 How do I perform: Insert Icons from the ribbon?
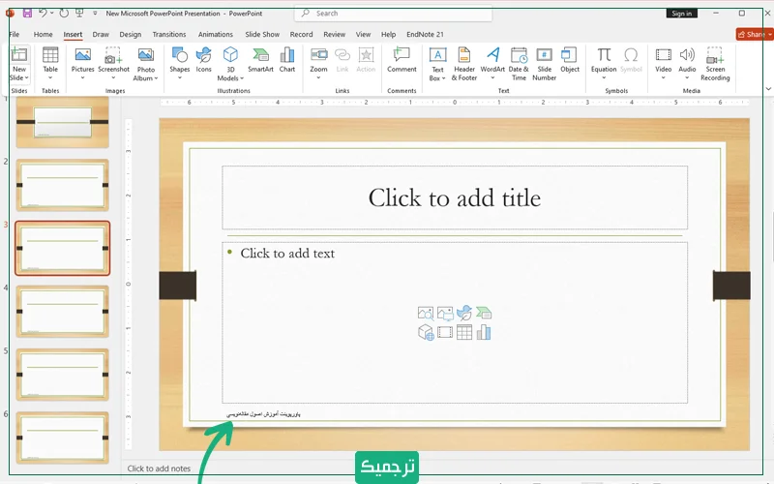[x=203, y=60]
